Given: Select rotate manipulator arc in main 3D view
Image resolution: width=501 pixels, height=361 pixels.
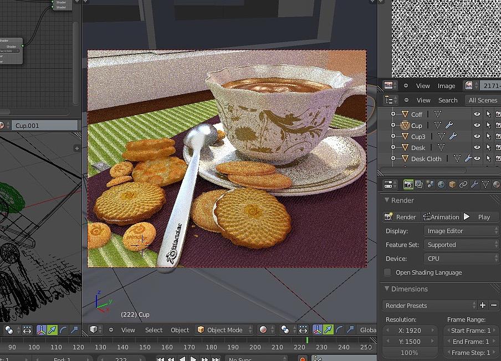Looking at the screenshot, I should click(339, 330).
